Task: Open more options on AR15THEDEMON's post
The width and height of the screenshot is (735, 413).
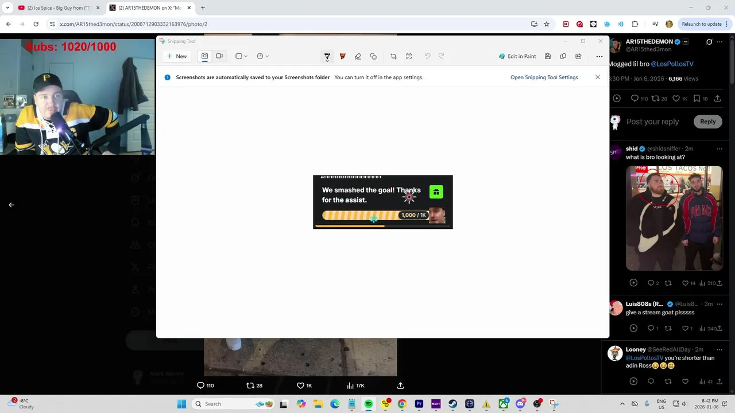Action: pos(719,42)
